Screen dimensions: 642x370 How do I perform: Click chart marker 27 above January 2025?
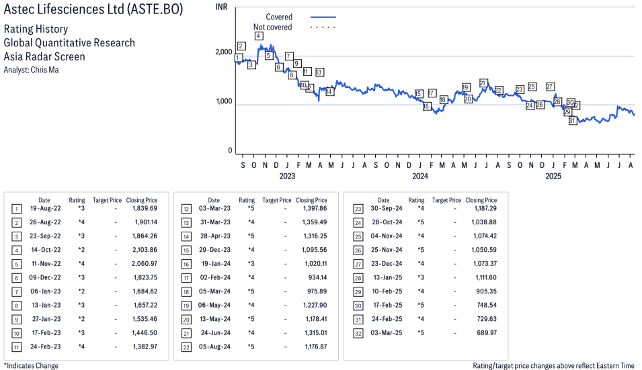(x=551, y=87)
